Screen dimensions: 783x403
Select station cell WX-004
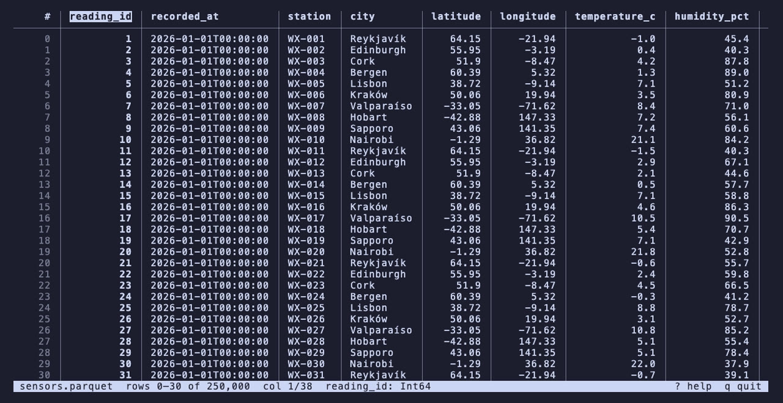coord(306,73)
